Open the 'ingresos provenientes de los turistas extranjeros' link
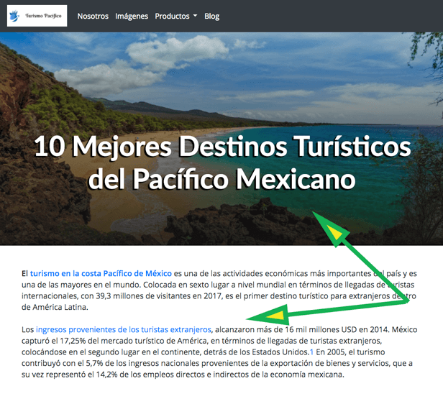 124,329
